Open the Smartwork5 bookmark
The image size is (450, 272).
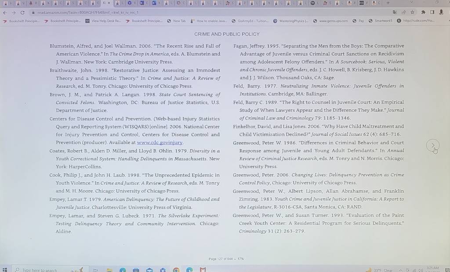[x=381, y=21]
